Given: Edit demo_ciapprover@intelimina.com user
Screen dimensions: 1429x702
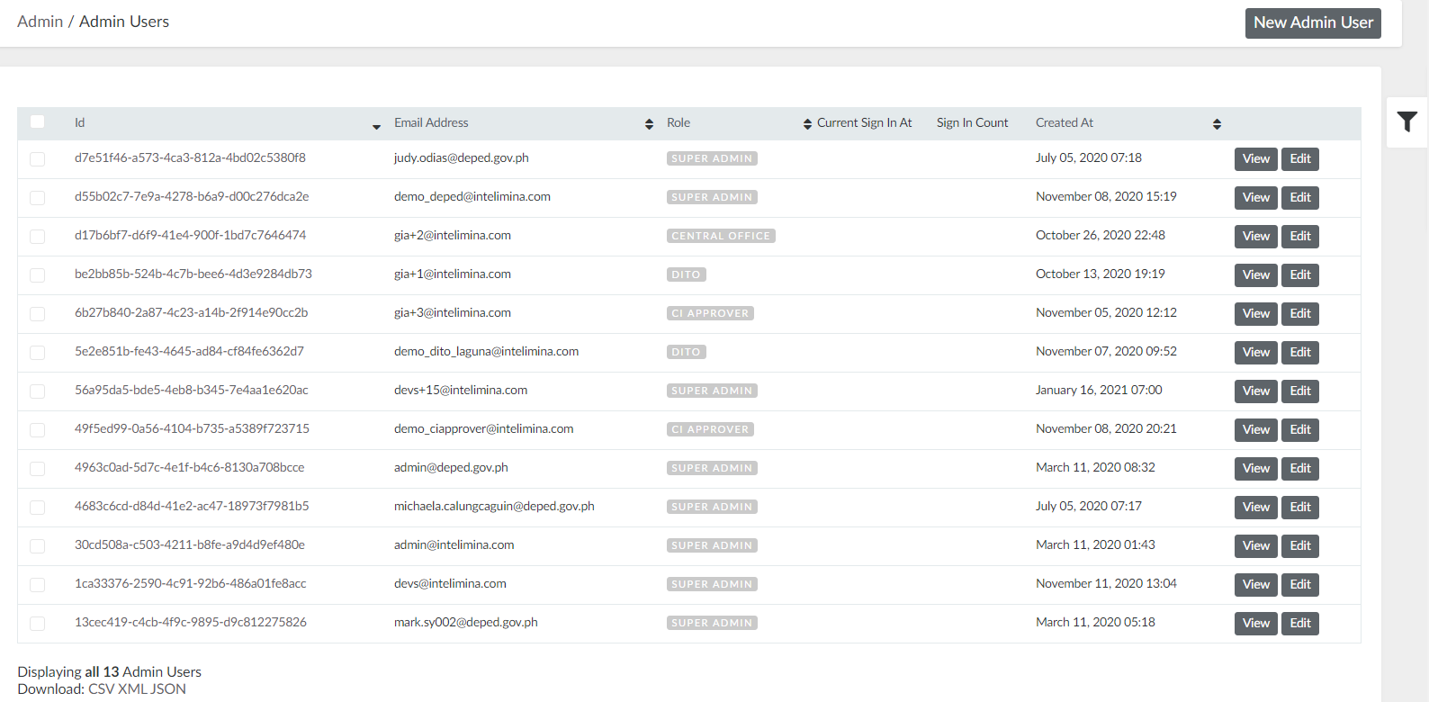Looking at the screenshot, I should 1300,430.
